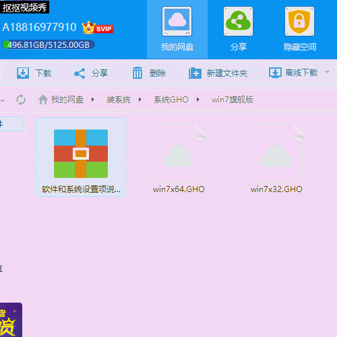
Task: Open the 我的网盘 tab
Action: coord(177,30)
